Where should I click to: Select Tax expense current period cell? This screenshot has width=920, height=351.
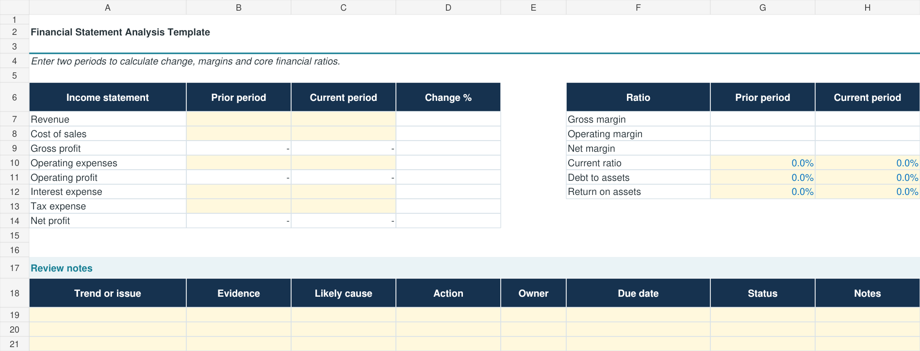pos(344,206)
